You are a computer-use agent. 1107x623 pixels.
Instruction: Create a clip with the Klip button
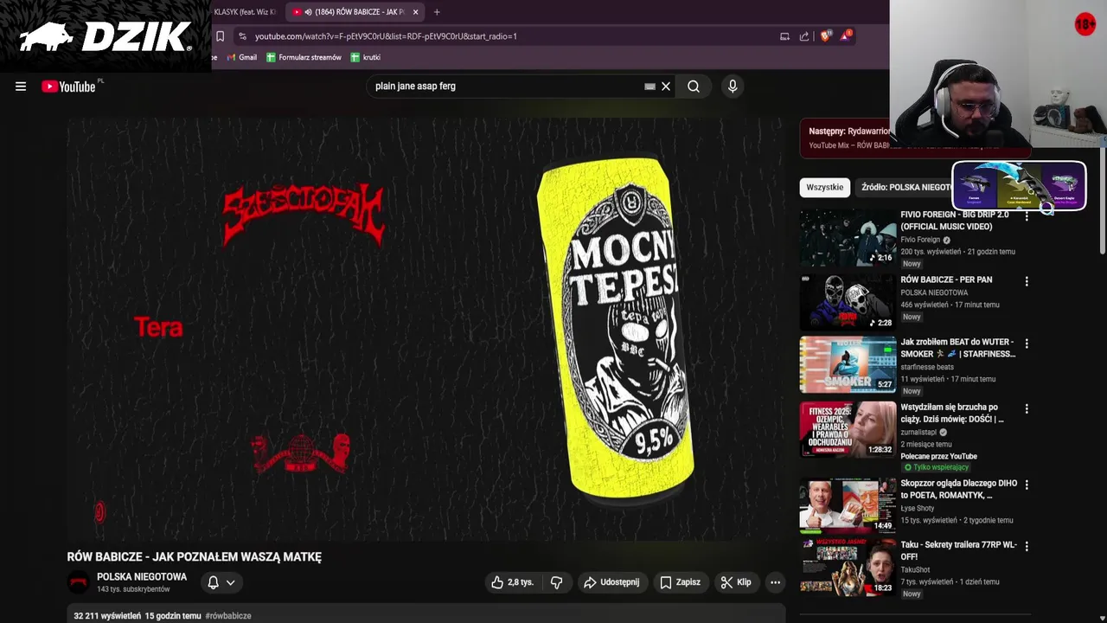click(736, 582)
